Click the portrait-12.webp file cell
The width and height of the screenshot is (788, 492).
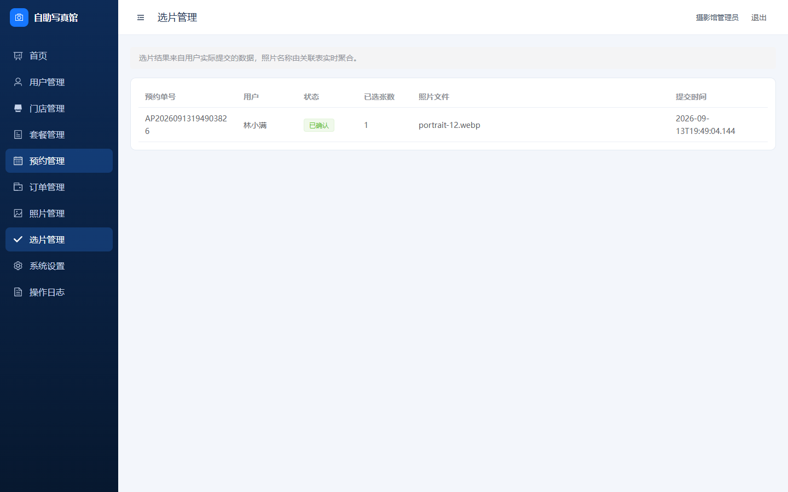tap(449, 125)
